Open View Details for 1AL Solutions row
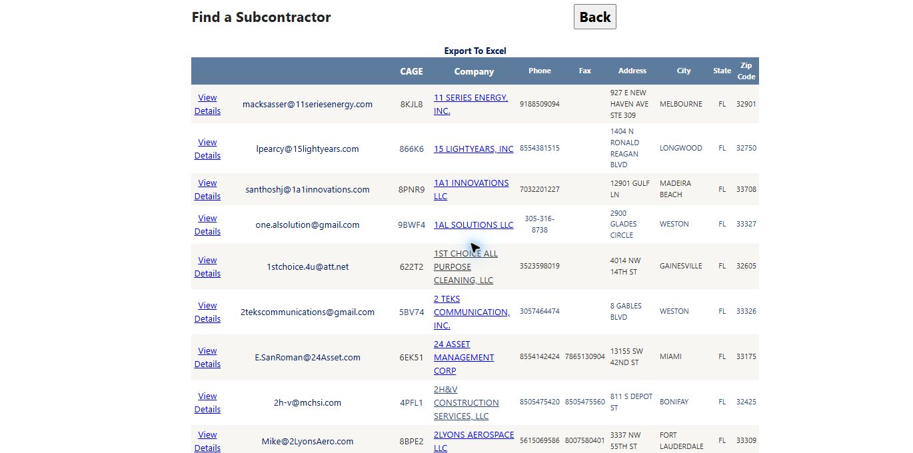 [x=207, y=225]
